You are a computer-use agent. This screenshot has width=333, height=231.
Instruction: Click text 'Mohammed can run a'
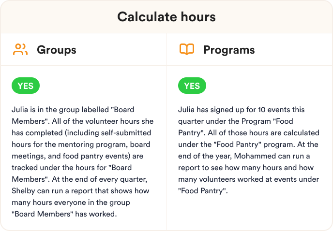272,156
